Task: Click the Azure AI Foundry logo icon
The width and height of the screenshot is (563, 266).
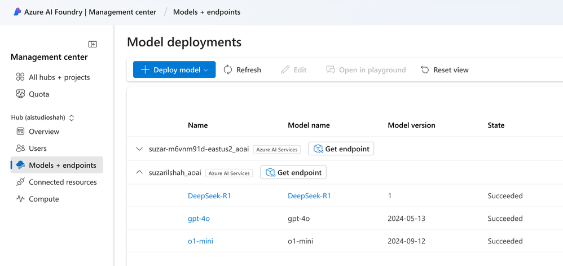Action: [17, 11]
